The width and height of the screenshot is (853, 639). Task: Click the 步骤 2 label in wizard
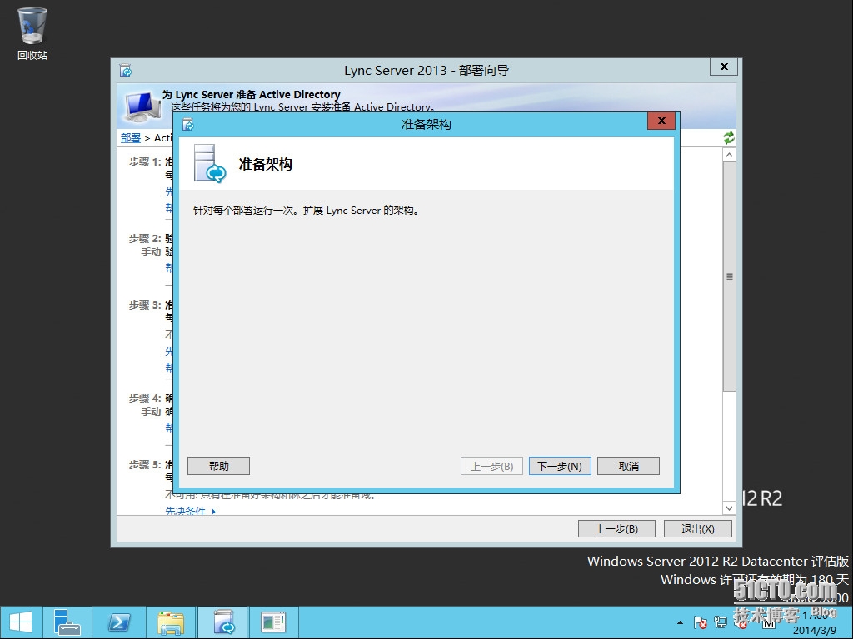(145, 239)
